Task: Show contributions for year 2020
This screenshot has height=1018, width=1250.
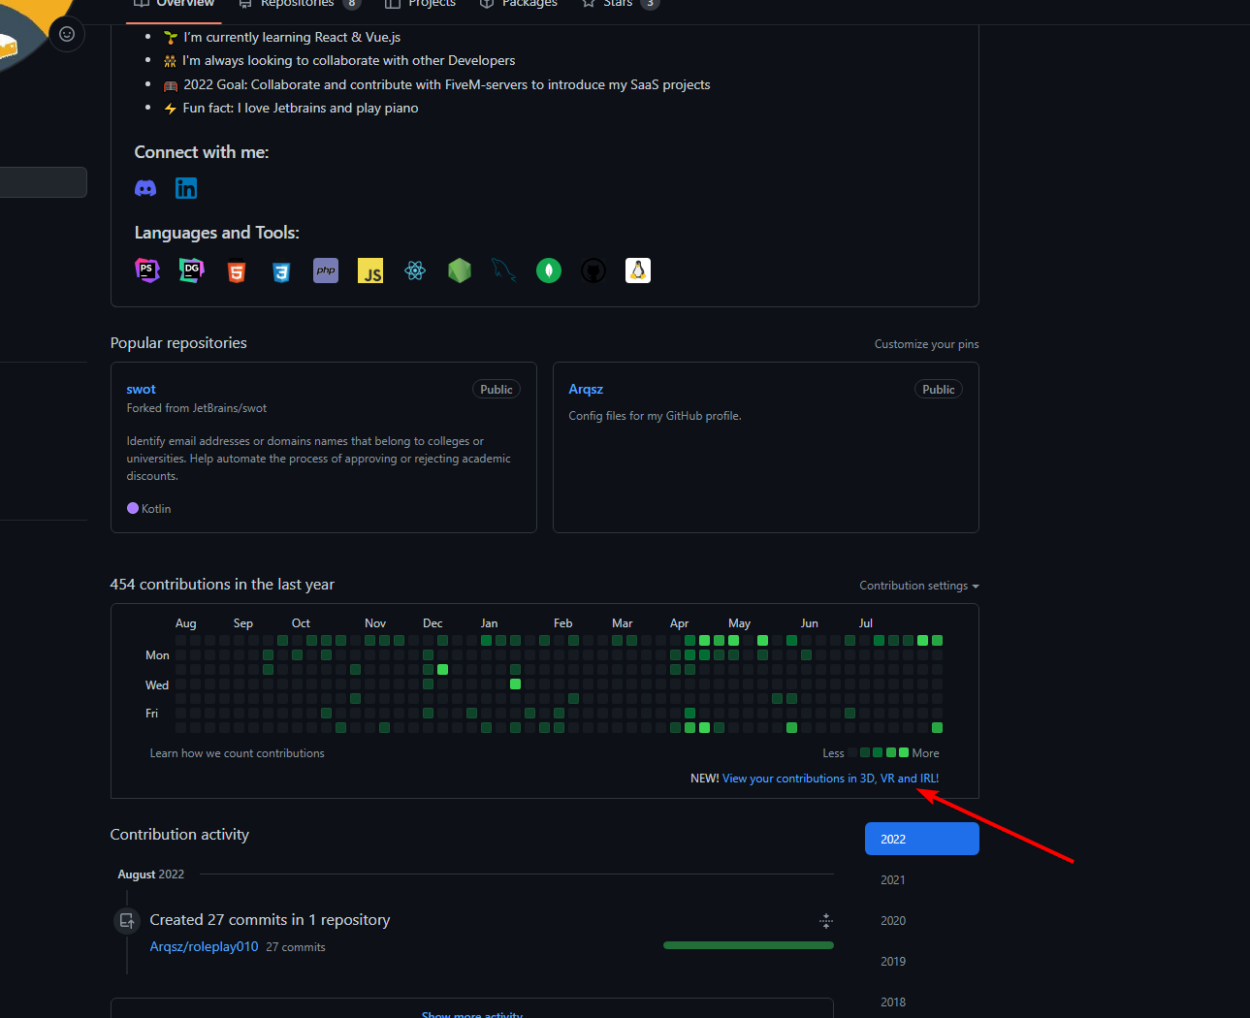Action: pos(893,921)
